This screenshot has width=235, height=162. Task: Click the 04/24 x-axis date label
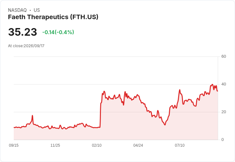point(138,145)
